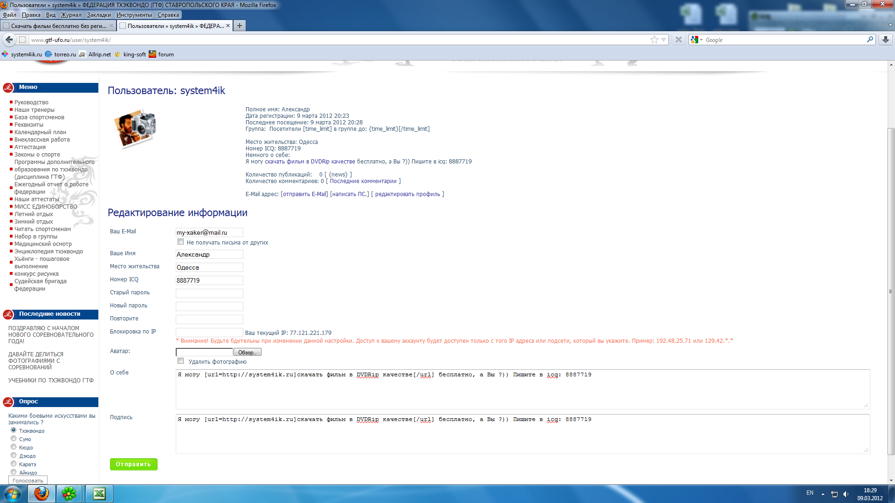Open the Excel taskbar icon
The height and width of the screenshot is (503, 895).
pyautogui.click(x=99, y=494)
